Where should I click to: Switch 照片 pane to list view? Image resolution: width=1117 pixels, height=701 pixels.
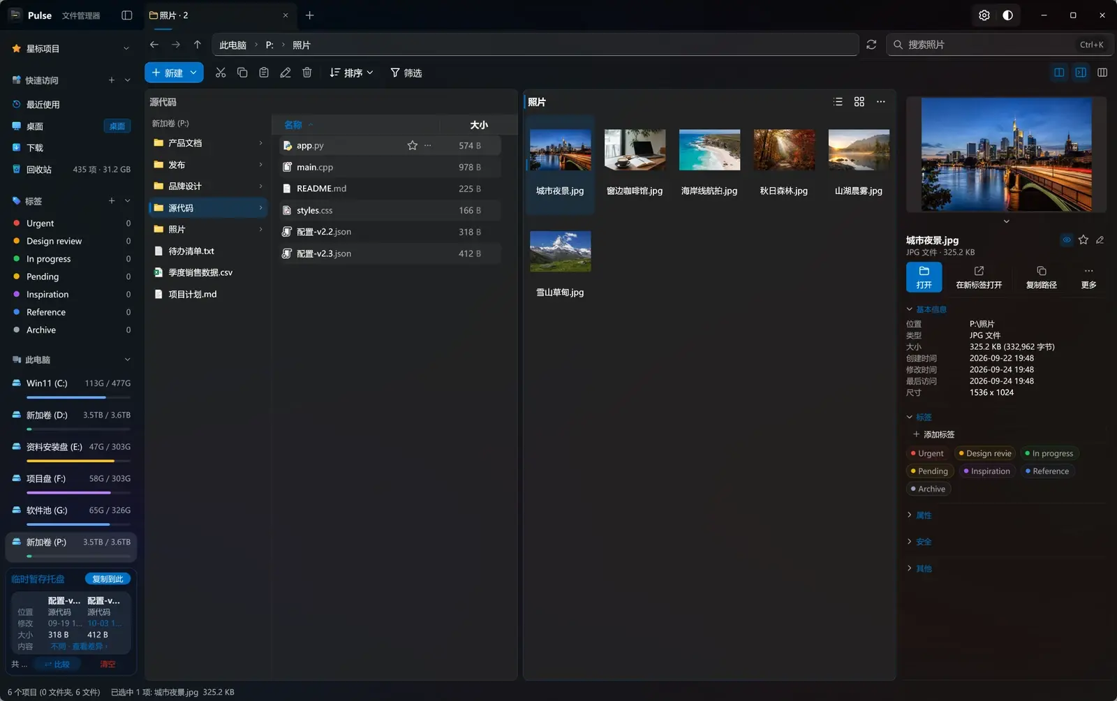(838, 102)
